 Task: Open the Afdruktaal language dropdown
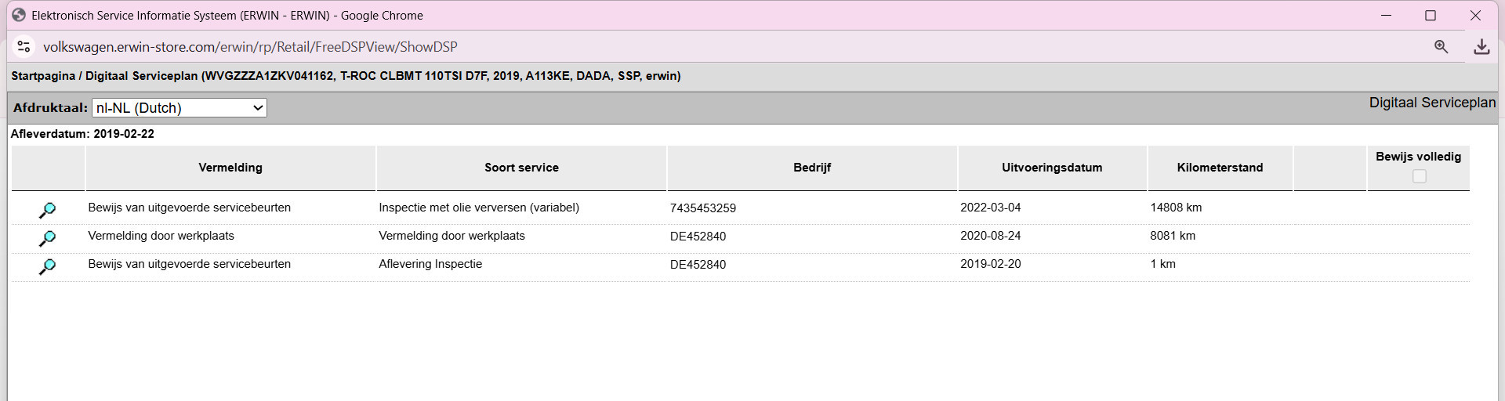pyautogui.click(x=180, y=108)
